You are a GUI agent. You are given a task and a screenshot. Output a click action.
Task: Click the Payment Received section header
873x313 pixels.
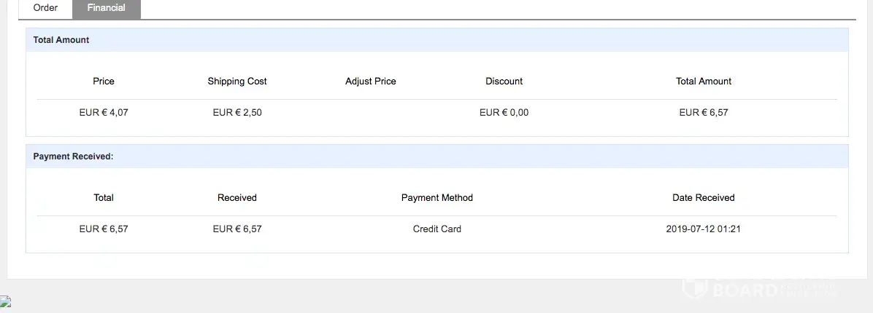[x=73, y=156]
